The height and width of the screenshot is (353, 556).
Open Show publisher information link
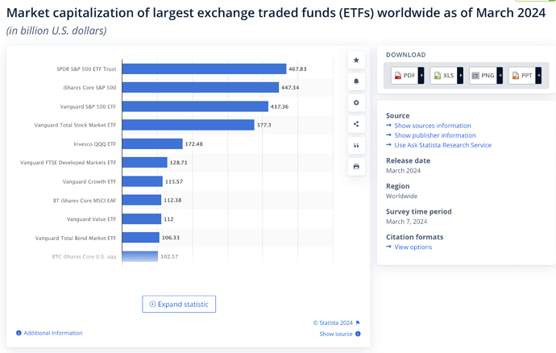[435, 135]
